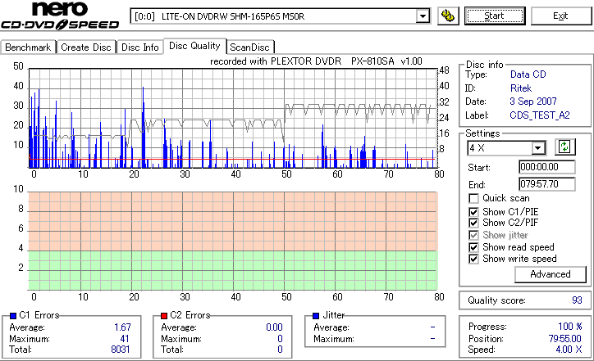The width and height of the screenshot is (594, 361).
Task: Enable the Quick scan checkbox
Action: (473, 198)
